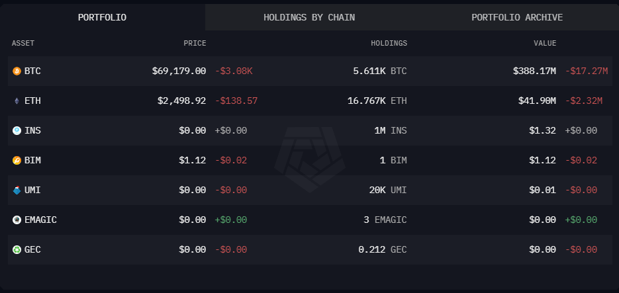Sort by the Asset column header
619x293 pixels.
23,43
